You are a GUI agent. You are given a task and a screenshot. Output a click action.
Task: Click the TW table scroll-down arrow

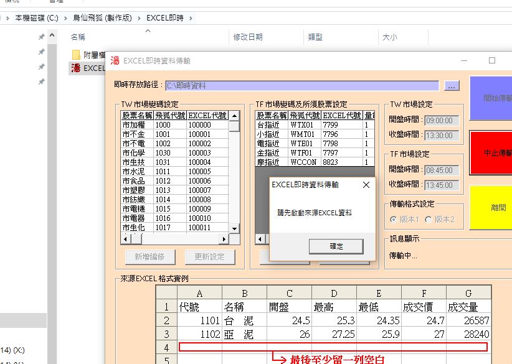click(234, 228)
